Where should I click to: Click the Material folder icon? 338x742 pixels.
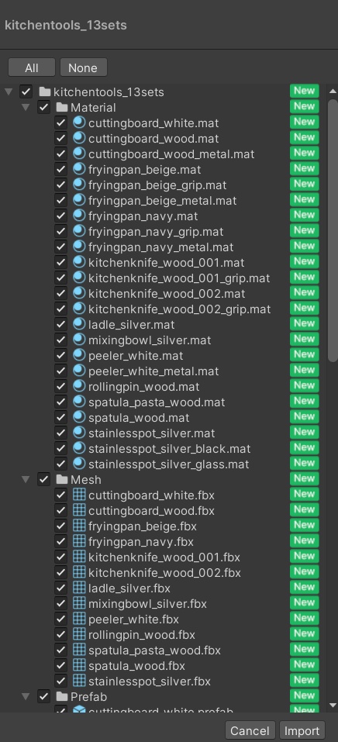coord(62,108)
